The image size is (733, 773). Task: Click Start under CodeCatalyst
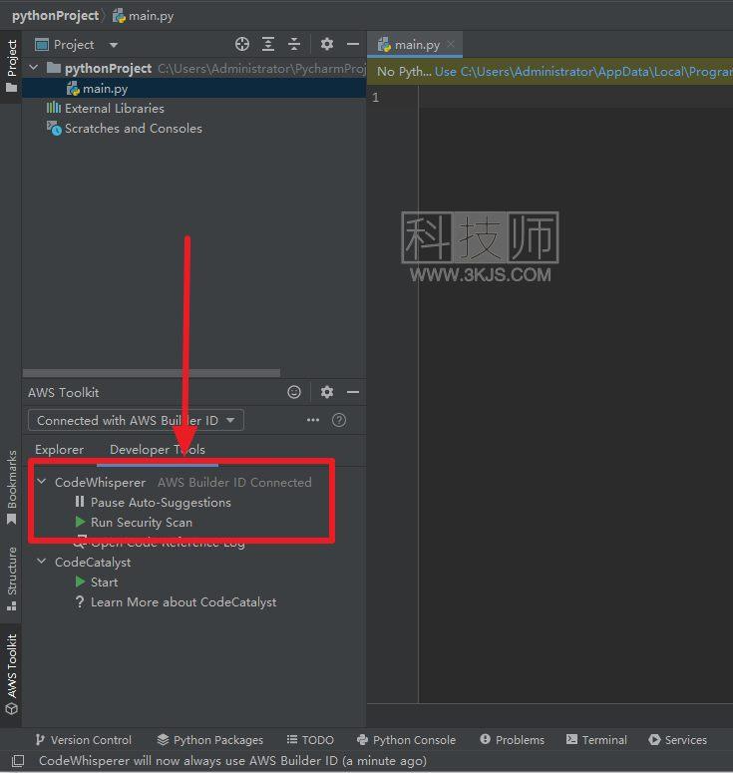tap(104, 582)
